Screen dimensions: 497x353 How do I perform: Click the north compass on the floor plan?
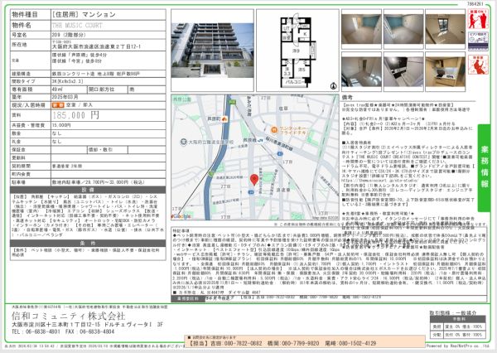pyautogui.click(x=333, y=85)
